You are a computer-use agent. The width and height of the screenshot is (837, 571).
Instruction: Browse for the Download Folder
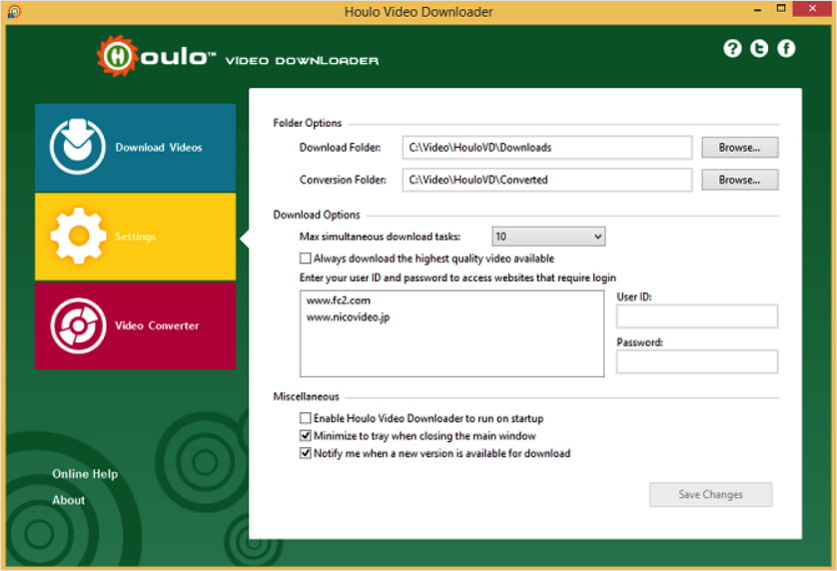click(740, 148)
